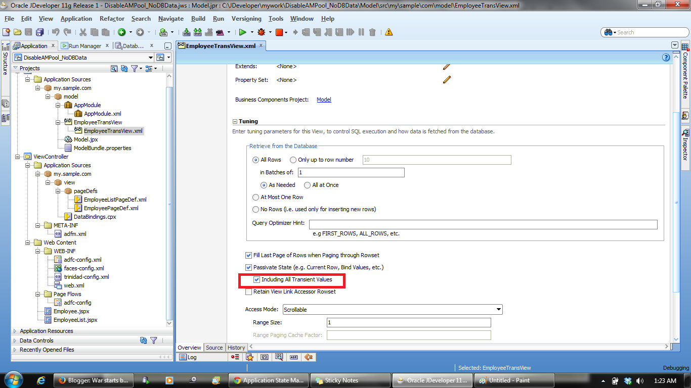Type in the Query Optimizer Hint field
This screenshot has width=691, height=388.
pyautogui.click(x=455, y=224)
